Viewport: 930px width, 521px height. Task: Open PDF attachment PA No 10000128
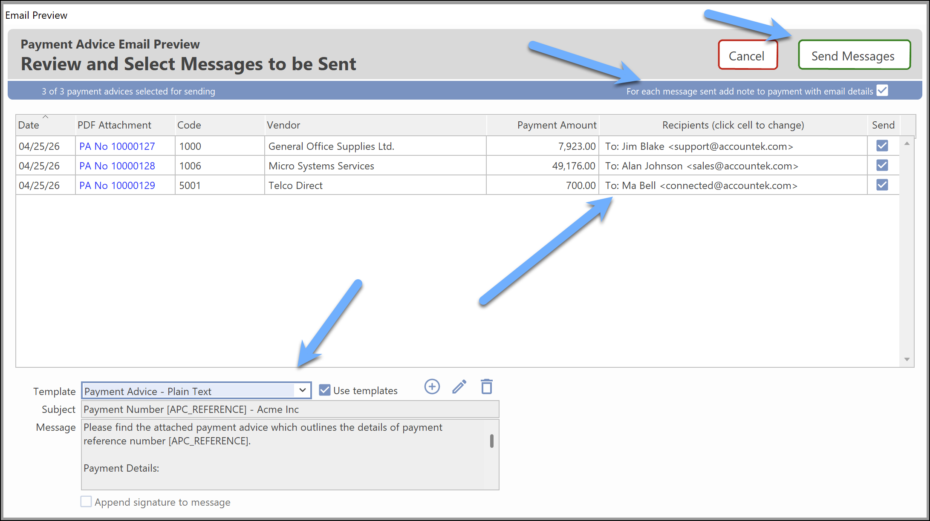pos(117,166)
